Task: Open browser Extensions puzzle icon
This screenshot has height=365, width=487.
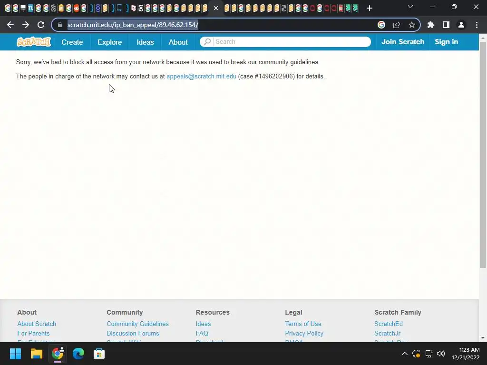Action: (431, 25)
